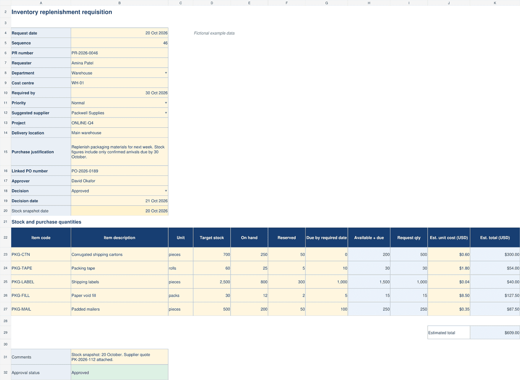The width and height of the screenshot is (520, 380).
Task: Click the Shipping labels description cell
Action: coord(120,282)
